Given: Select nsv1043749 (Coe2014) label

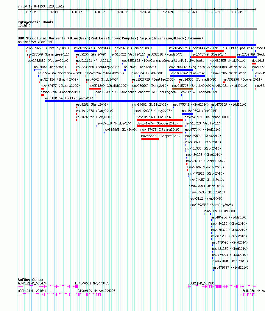Looking at the screenshot, I should pos(208,54).
